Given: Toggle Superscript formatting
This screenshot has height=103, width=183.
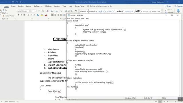Looking at the screenshot, I should (x=34, y=15).
